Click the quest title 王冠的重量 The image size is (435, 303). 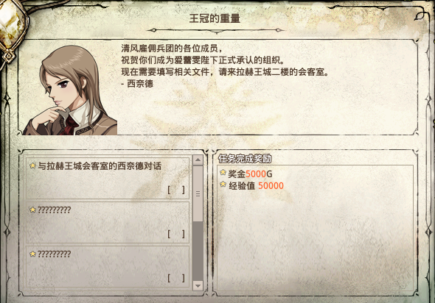pyautogui.click(x=215, y=18)
